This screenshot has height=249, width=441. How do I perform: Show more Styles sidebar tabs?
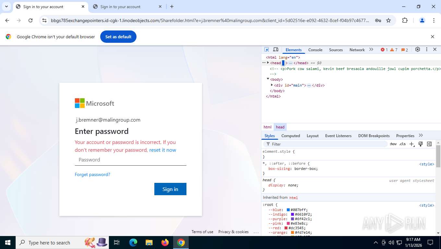421,136
